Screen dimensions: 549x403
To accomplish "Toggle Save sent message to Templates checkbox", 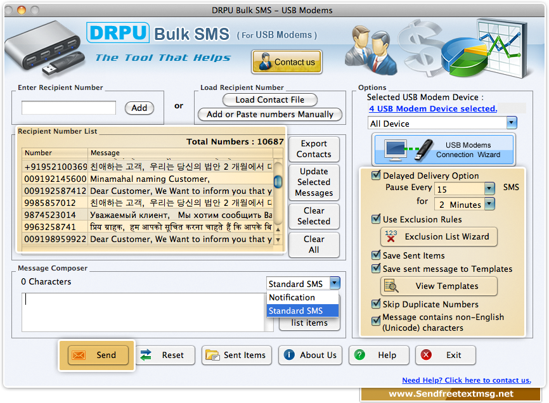I will point(376,268).
